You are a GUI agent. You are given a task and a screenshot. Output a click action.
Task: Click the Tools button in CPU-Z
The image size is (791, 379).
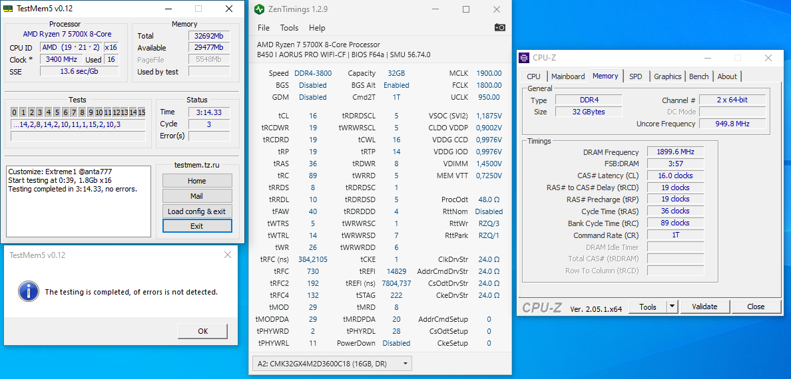[648, 307]
